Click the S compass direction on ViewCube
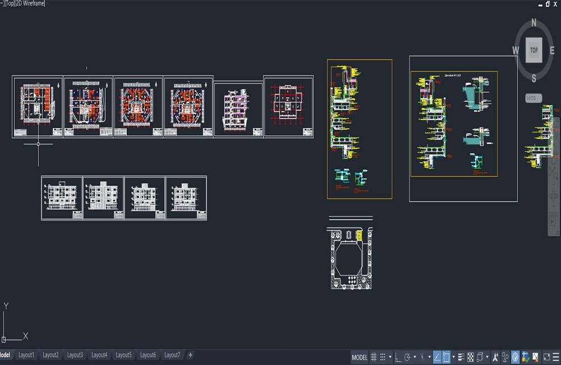Screen dimensions: 561x365 [x=534, y=78]
